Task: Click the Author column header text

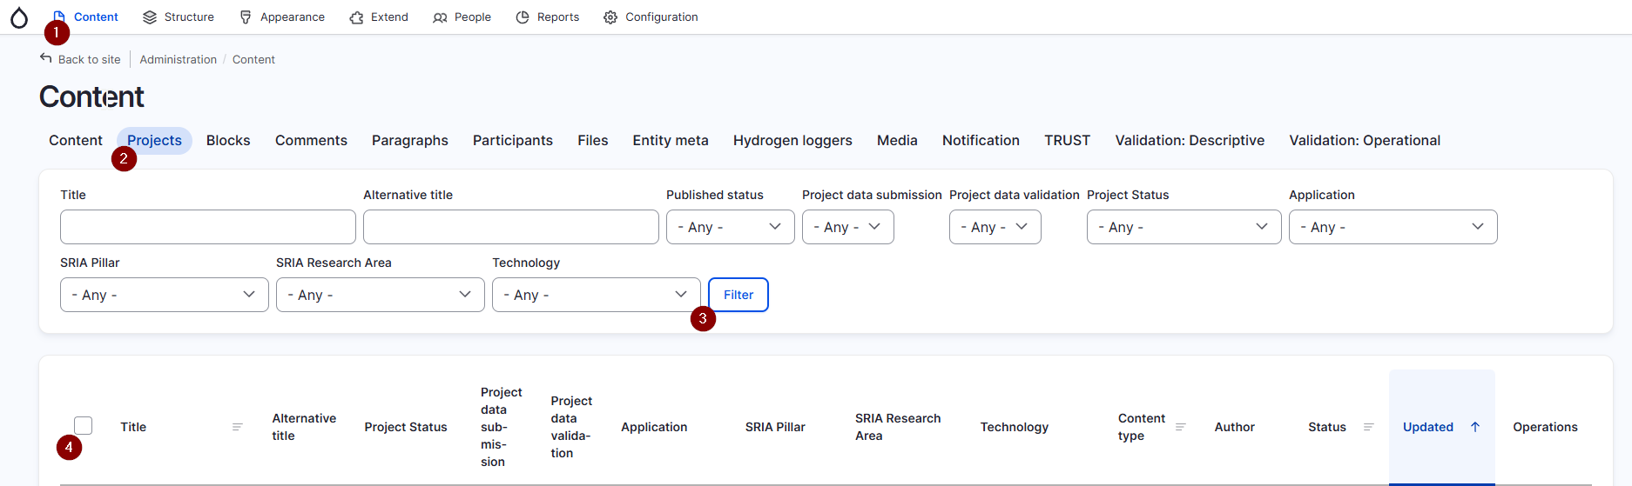Action: [x=1235, y=427]
